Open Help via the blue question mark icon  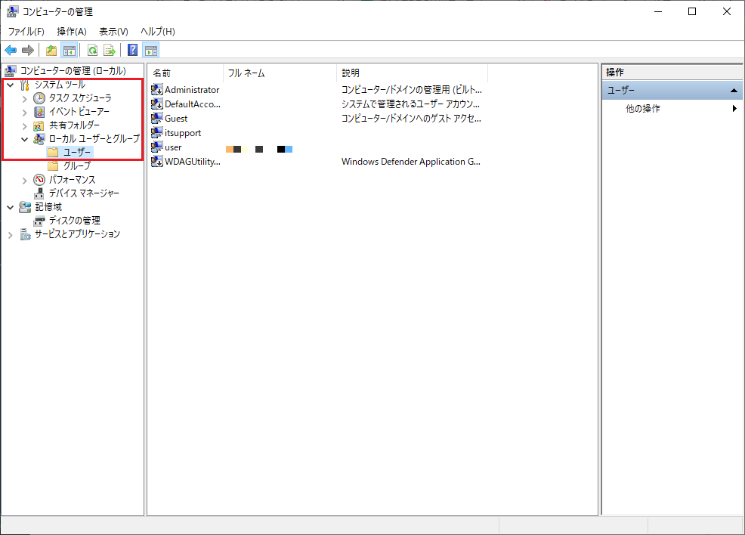click(132, 51)
